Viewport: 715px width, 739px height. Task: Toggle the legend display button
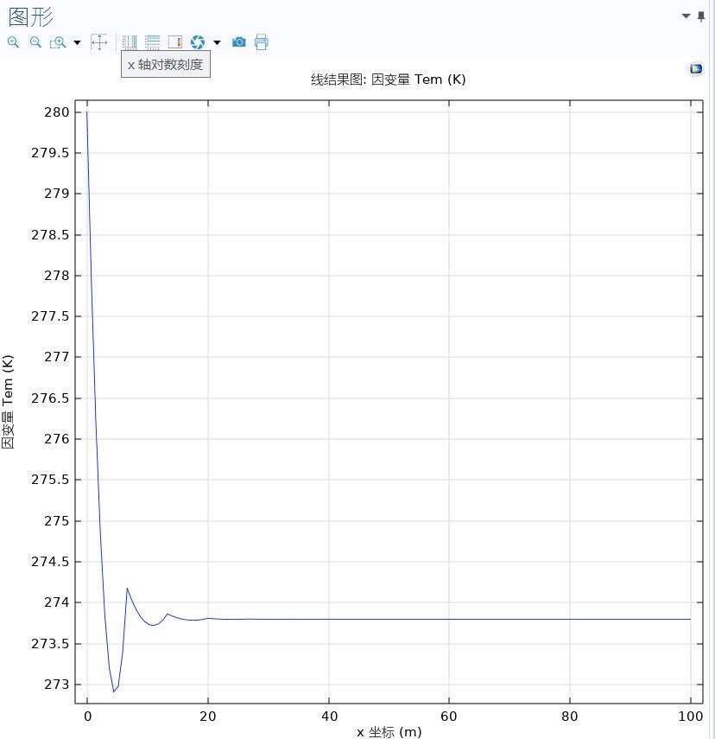[x=175, y=42]
